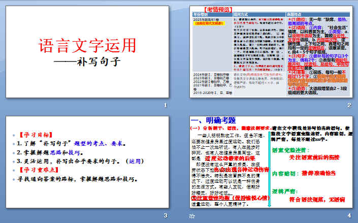
Task: Click slide number 2 label
Action: pos(349,106)
